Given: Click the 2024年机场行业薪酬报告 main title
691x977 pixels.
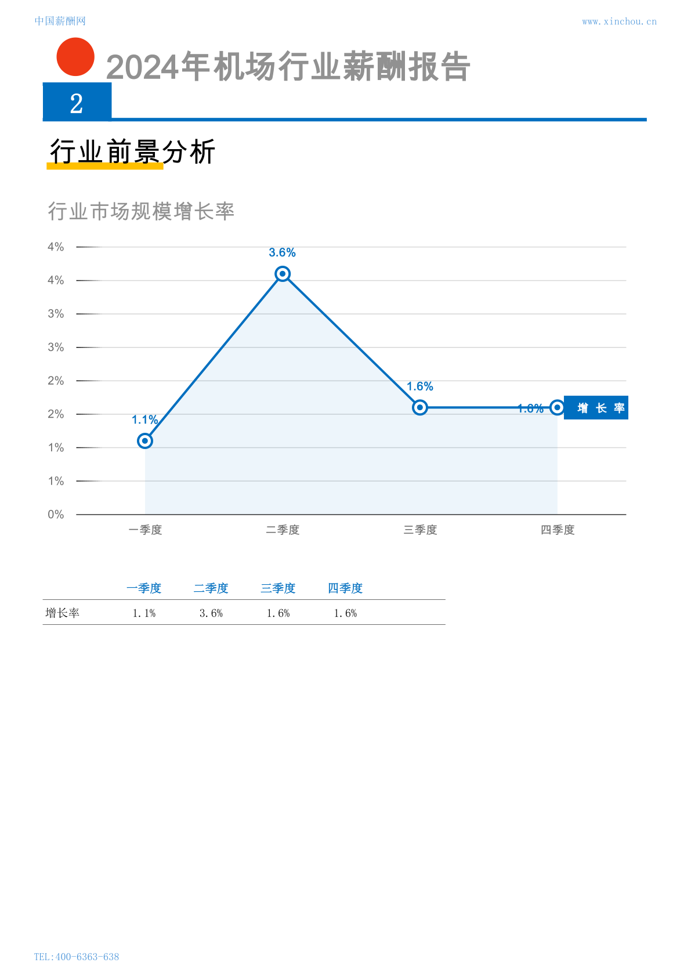Looking at the screenshot, I should 288,67.
